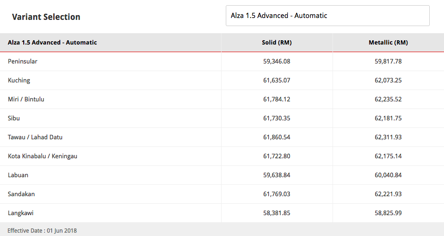Click Peninsular solid price 59,346.08

pos(277,62)
